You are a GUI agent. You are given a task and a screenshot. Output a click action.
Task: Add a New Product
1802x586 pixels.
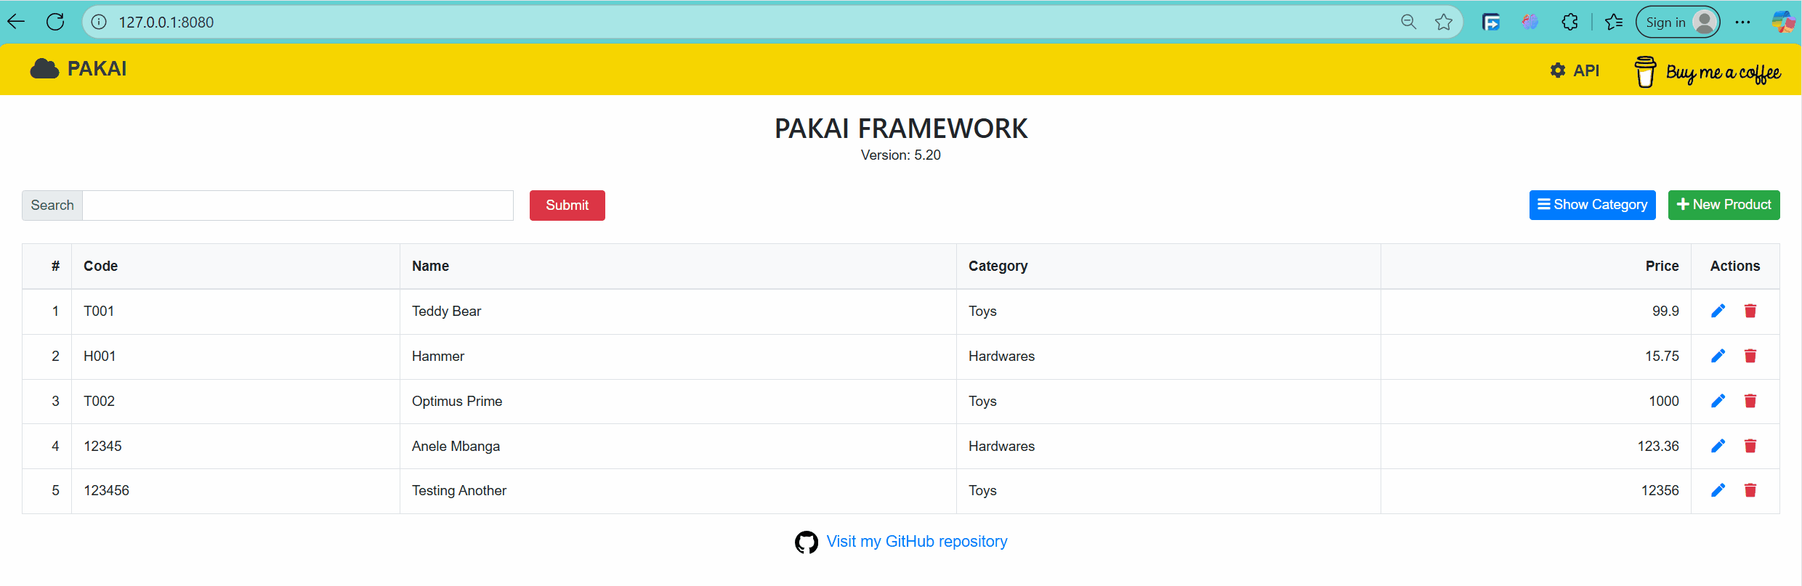[1724, 205]
